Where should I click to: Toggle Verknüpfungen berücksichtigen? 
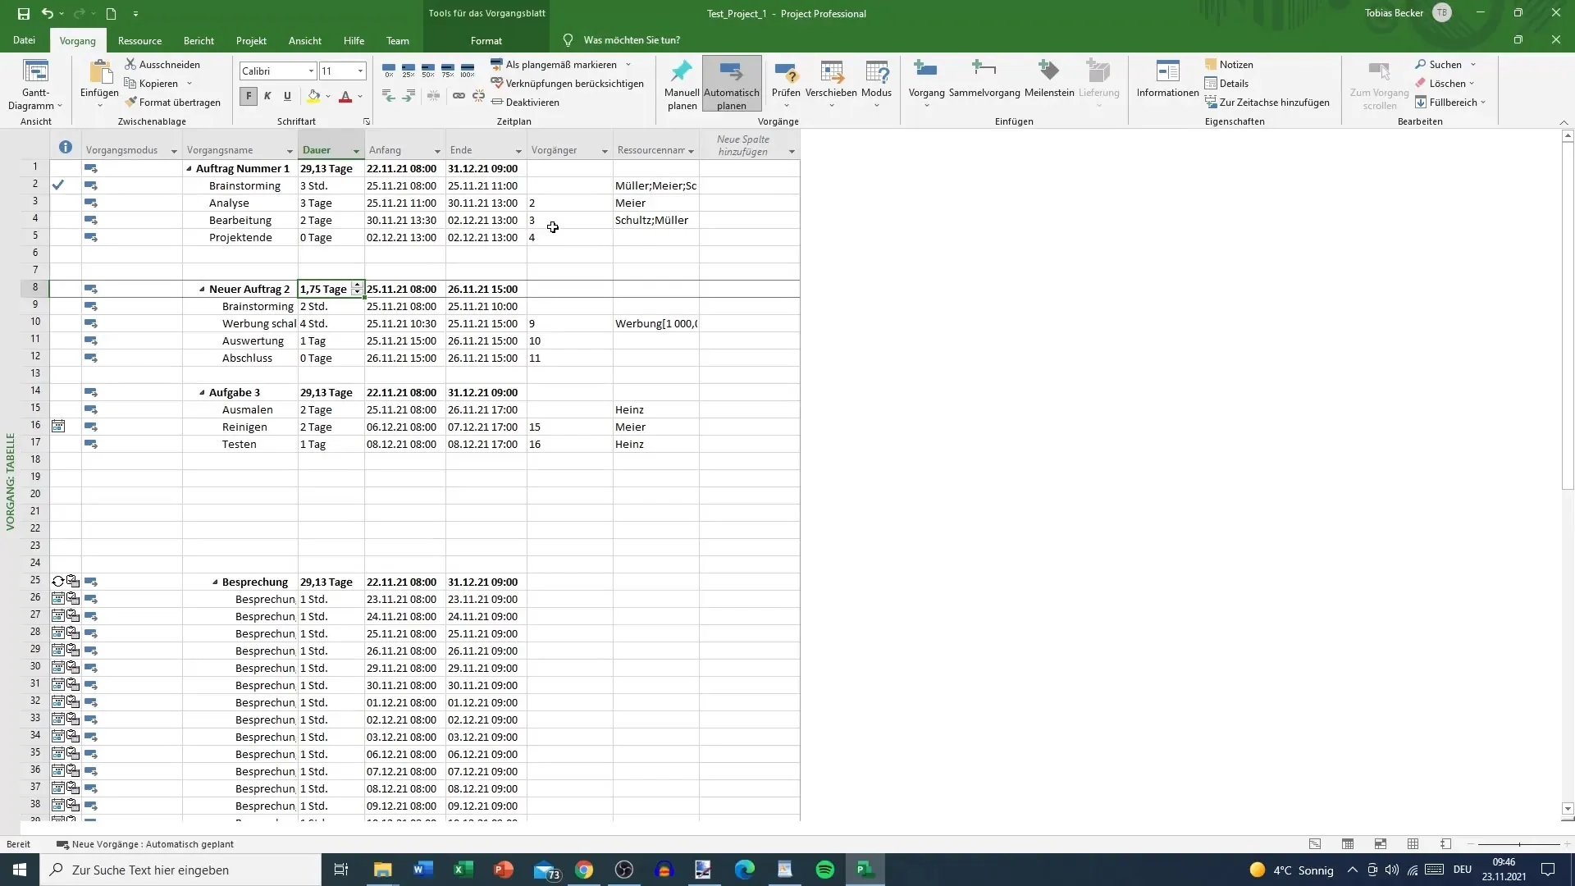click(x=567, y=83)
